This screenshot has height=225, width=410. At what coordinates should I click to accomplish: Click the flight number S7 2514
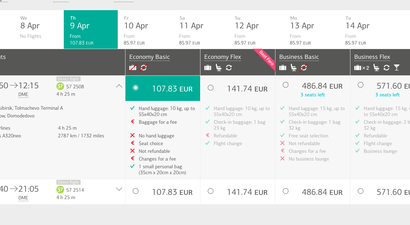(75, 190)
